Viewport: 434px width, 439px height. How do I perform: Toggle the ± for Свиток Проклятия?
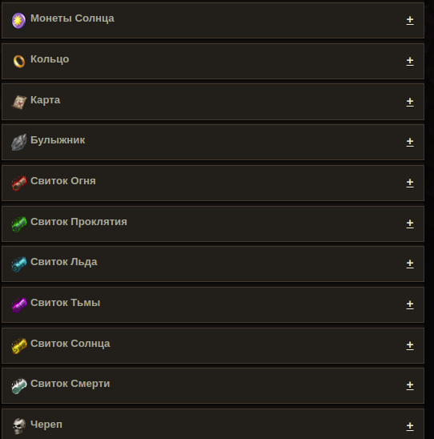click(x=410, y=224)
